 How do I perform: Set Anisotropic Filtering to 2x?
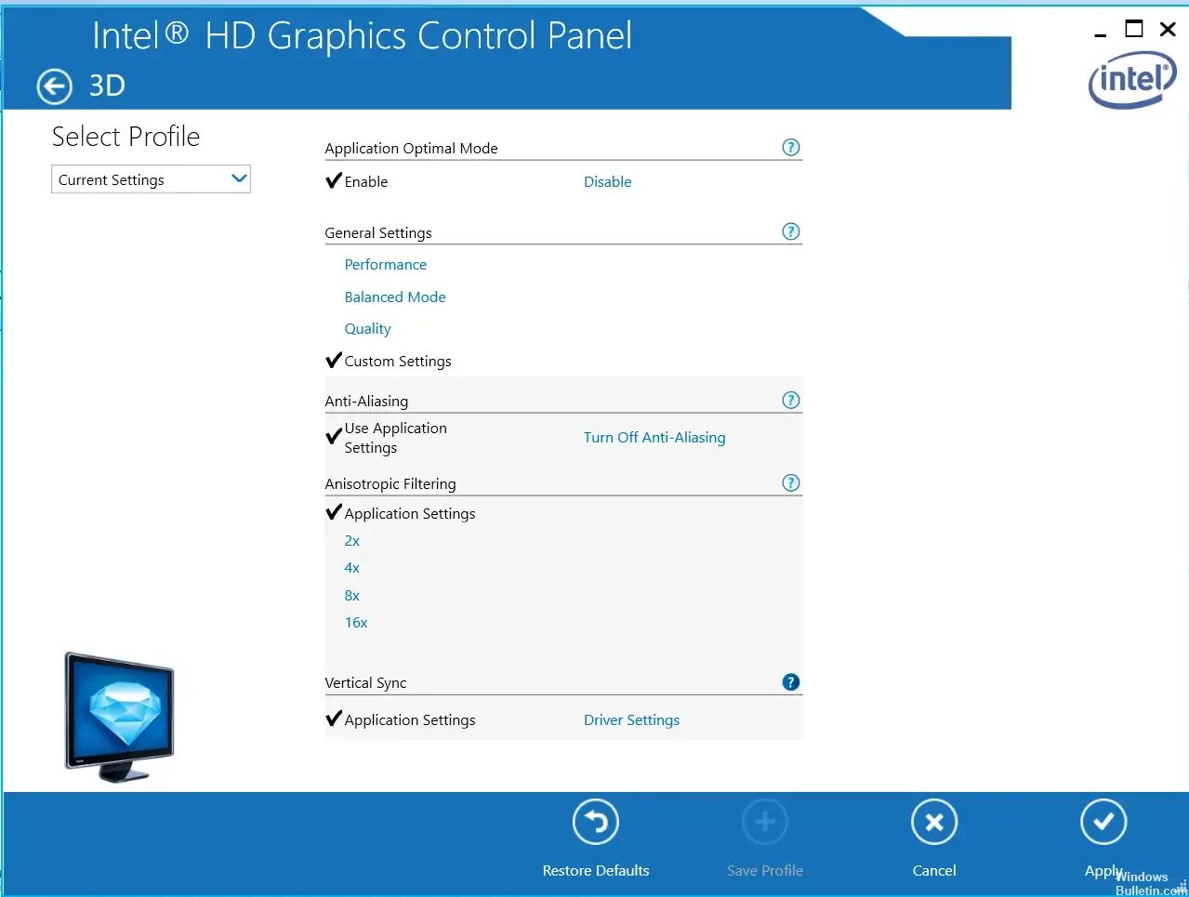[x=351, y=541]
